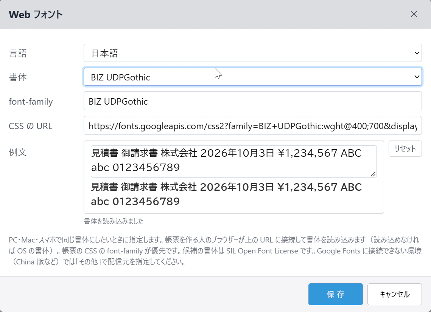
Task: Click the CSS の URL label
Action: coord(31,126)
